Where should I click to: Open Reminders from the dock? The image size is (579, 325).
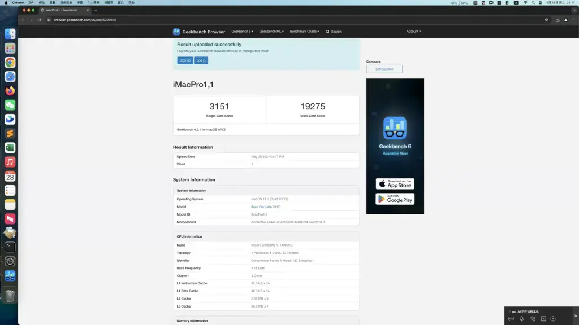coord(10,191)
